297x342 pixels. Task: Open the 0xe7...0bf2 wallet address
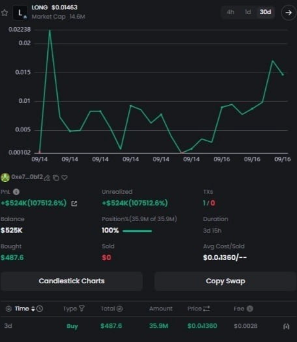click(27, 176)
